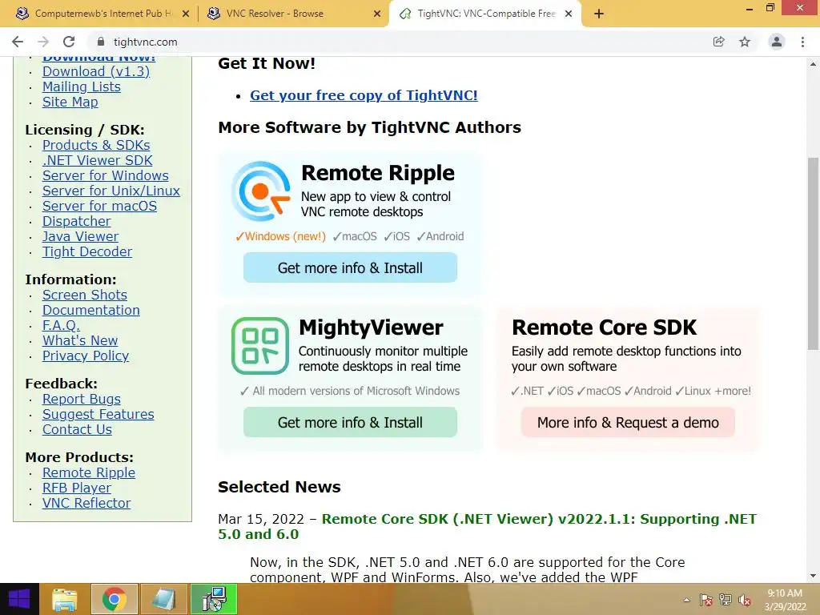Click the Action Center flag icon
This screenshot has height=615, width=820.
coord(706,600)
